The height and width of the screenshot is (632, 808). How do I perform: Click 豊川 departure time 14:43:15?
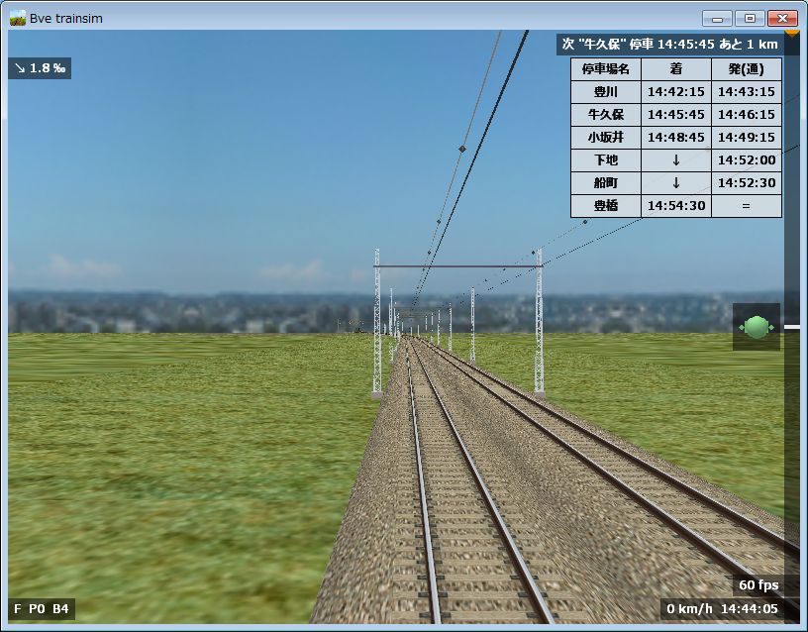coord(747,92)
